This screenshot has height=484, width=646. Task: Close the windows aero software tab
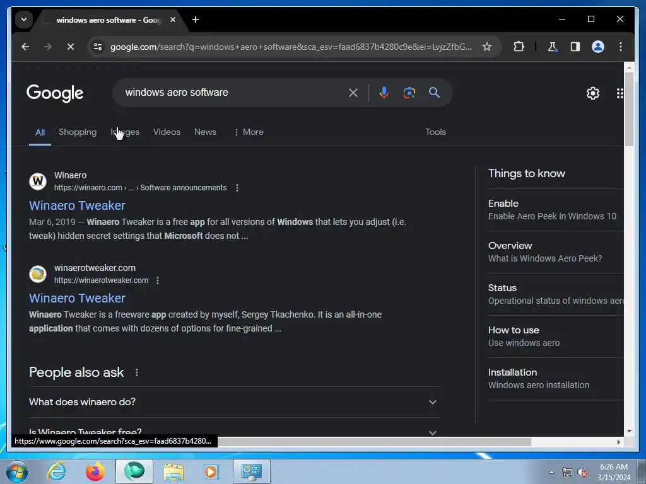[x=173, y=20]
